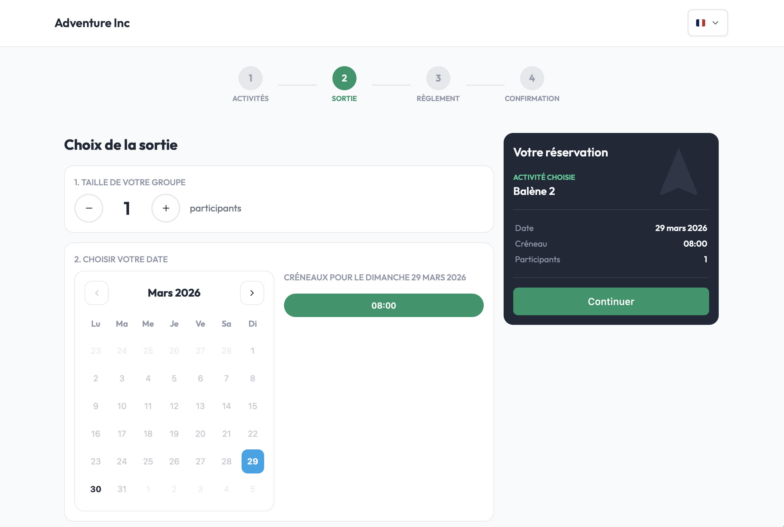Viewport: 784px width, 527px height.
Task: Switch to the Sortie step
Action: tap(344, 78)
